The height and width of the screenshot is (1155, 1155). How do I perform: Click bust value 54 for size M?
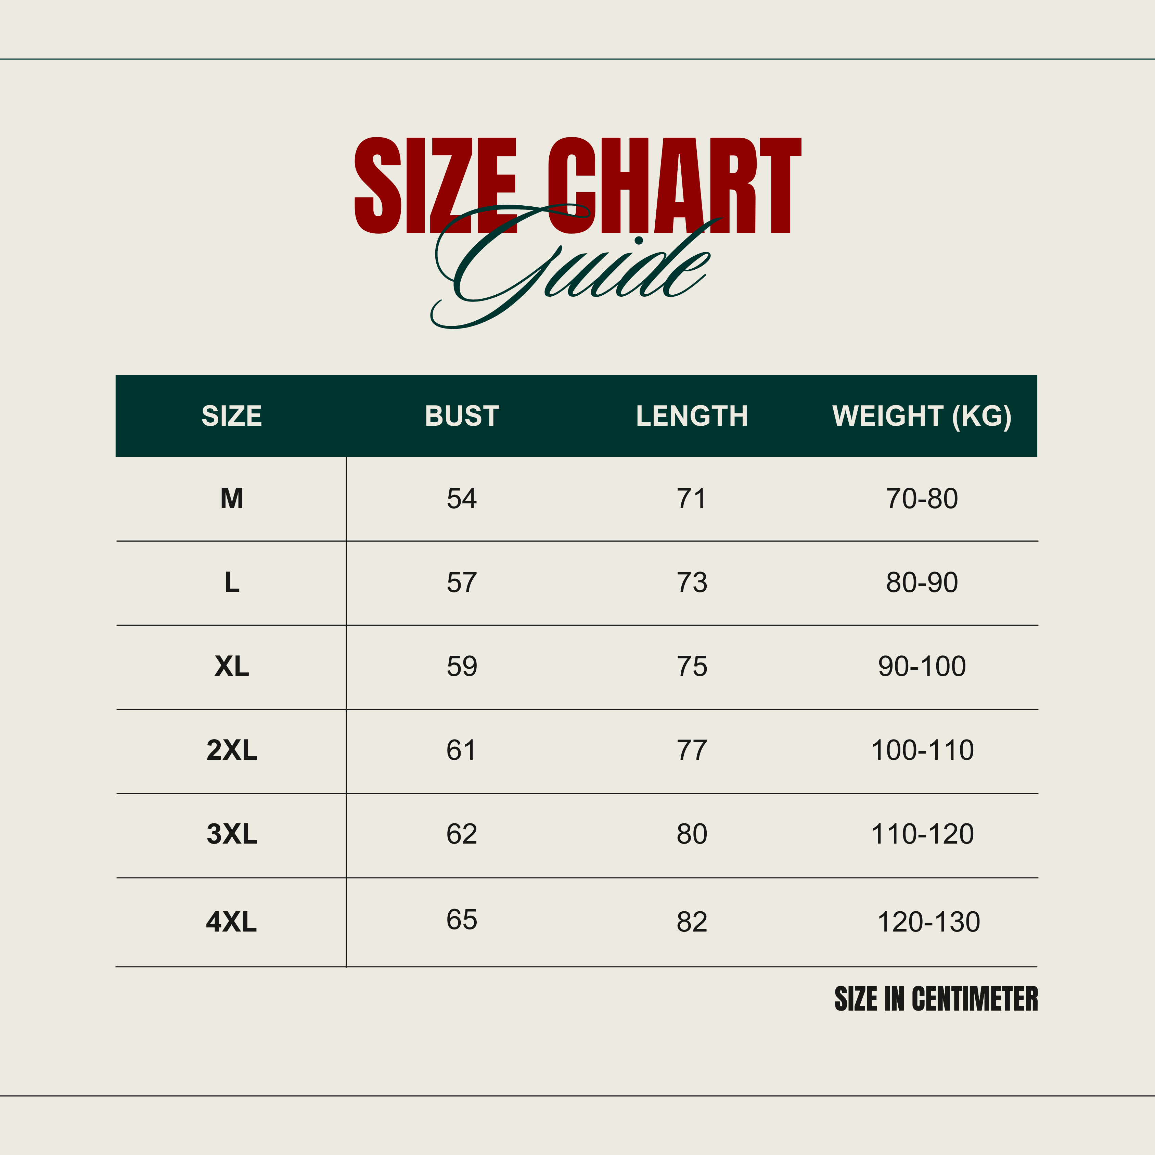tap(462, 499)
